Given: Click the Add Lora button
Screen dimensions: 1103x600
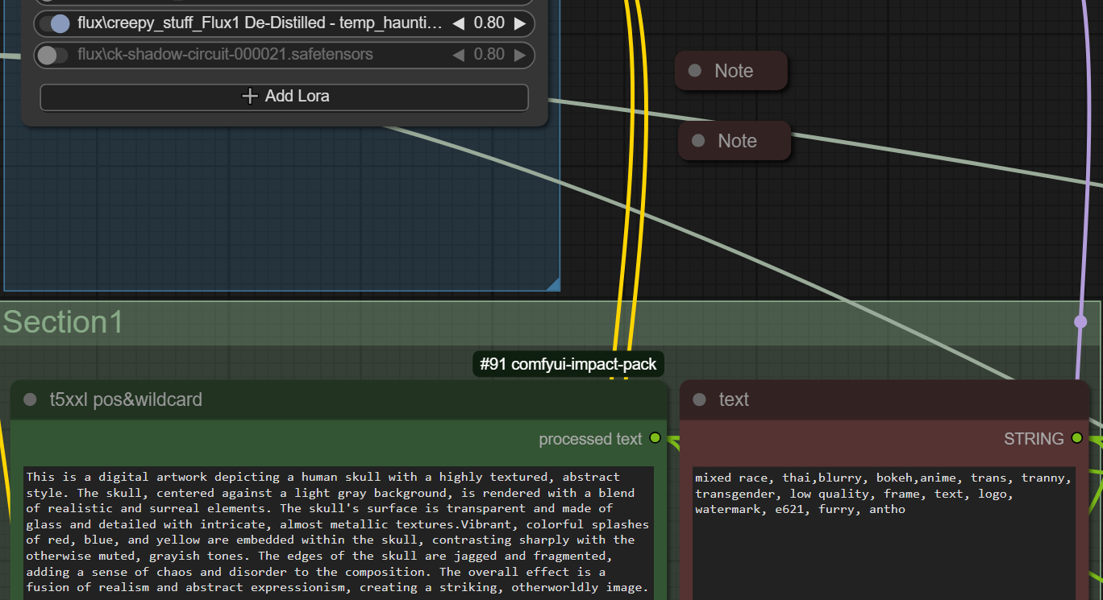Looking at the screenshot, I should click(x=285, y=97).
